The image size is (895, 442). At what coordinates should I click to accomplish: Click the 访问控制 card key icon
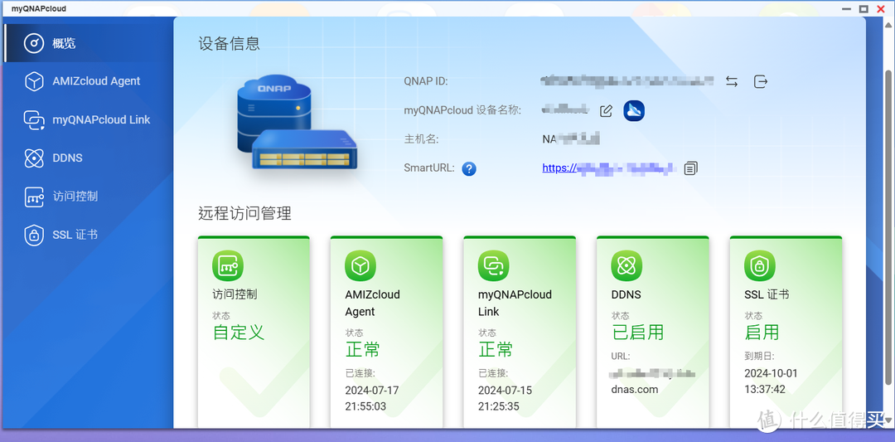point(228,265)
